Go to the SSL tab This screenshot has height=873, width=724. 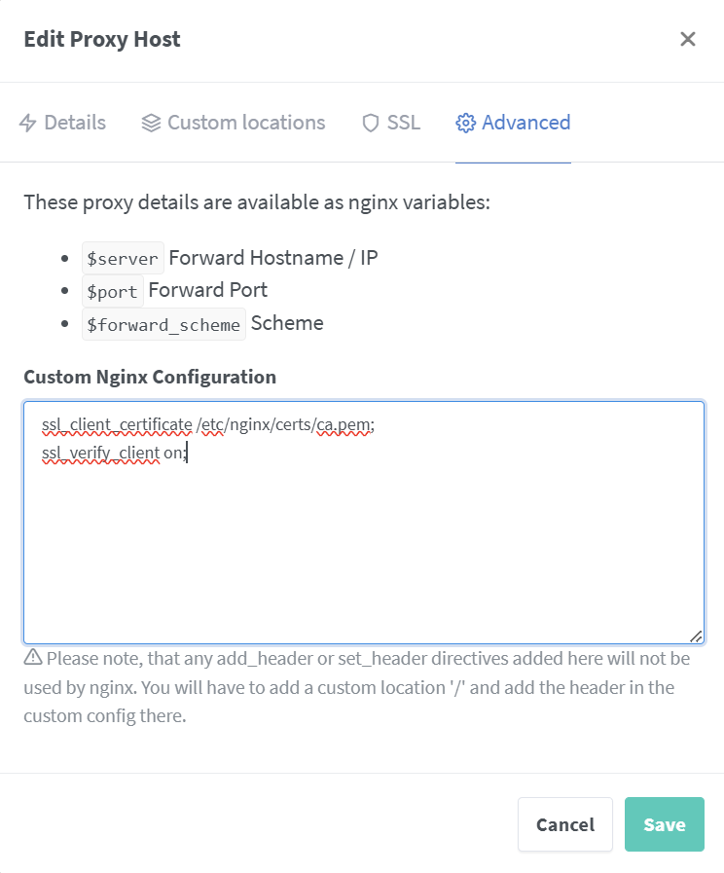click(x=391, y=123)
